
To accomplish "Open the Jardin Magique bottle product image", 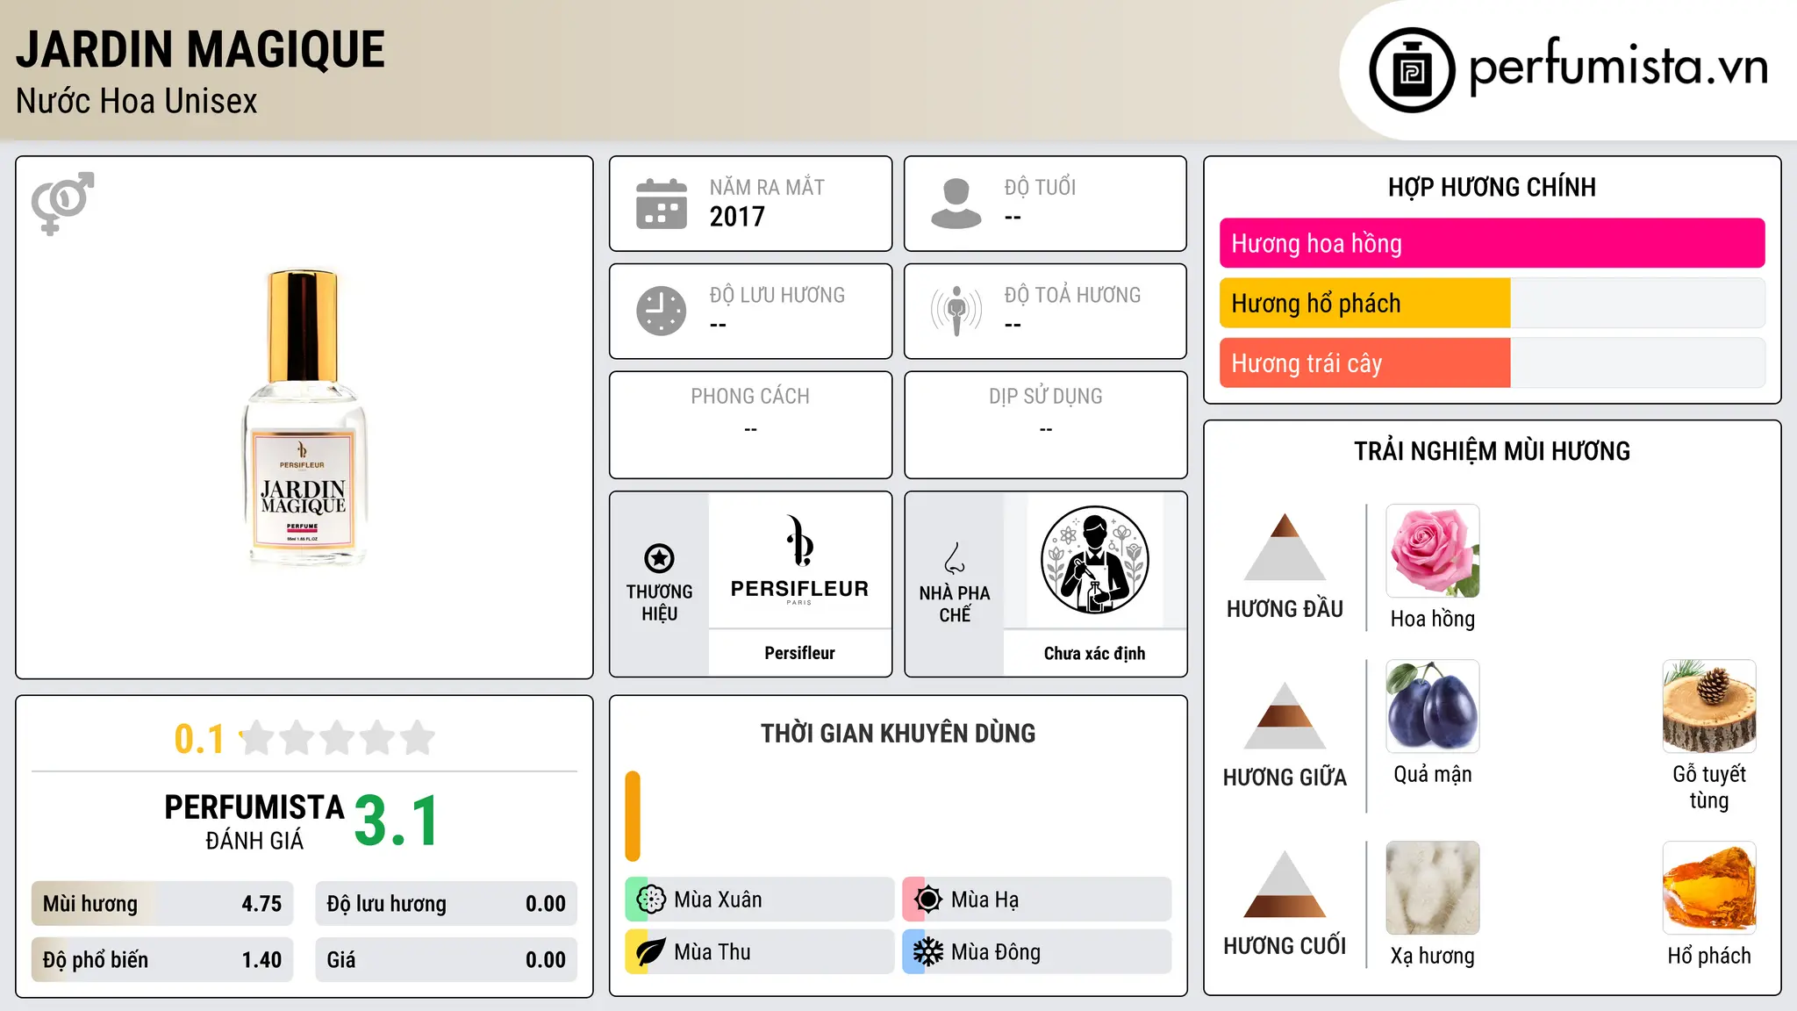I will (x=304, y=418).
